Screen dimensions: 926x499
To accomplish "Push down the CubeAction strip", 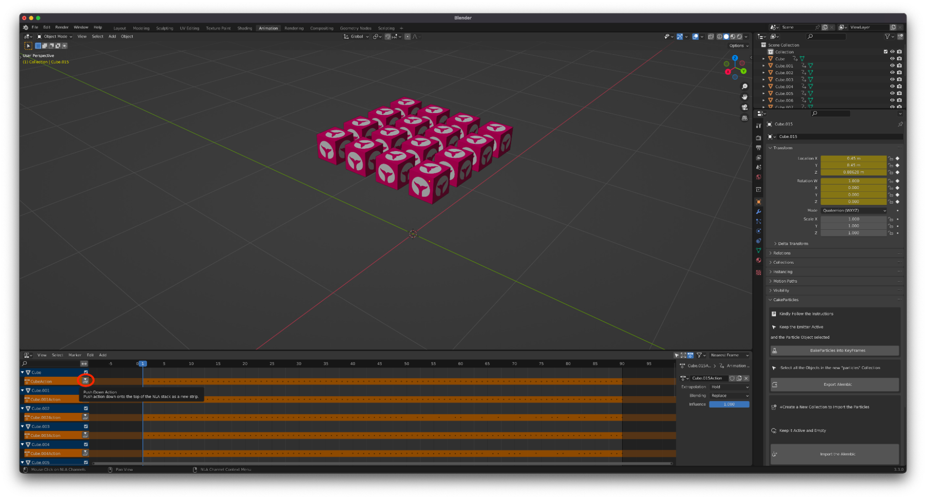I will point(85,380).
